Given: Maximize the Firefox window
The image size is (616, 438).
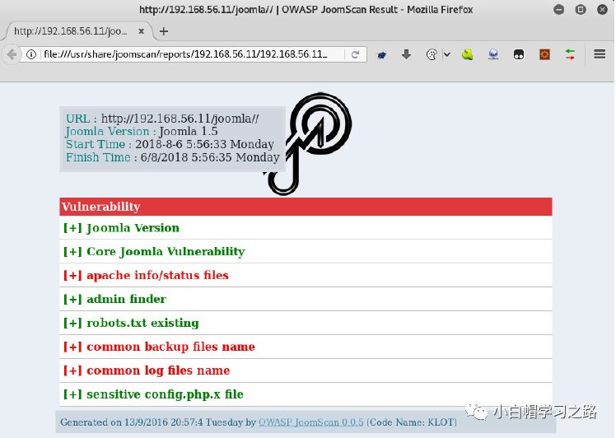Looking at the screenshot, I should click(581, 9).
